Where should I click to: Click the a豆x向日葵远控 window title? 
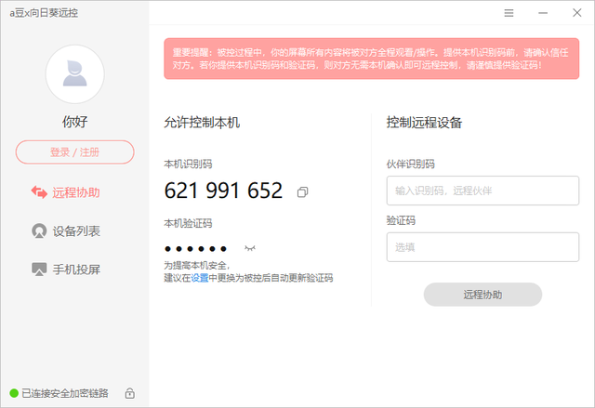point(44,13)
